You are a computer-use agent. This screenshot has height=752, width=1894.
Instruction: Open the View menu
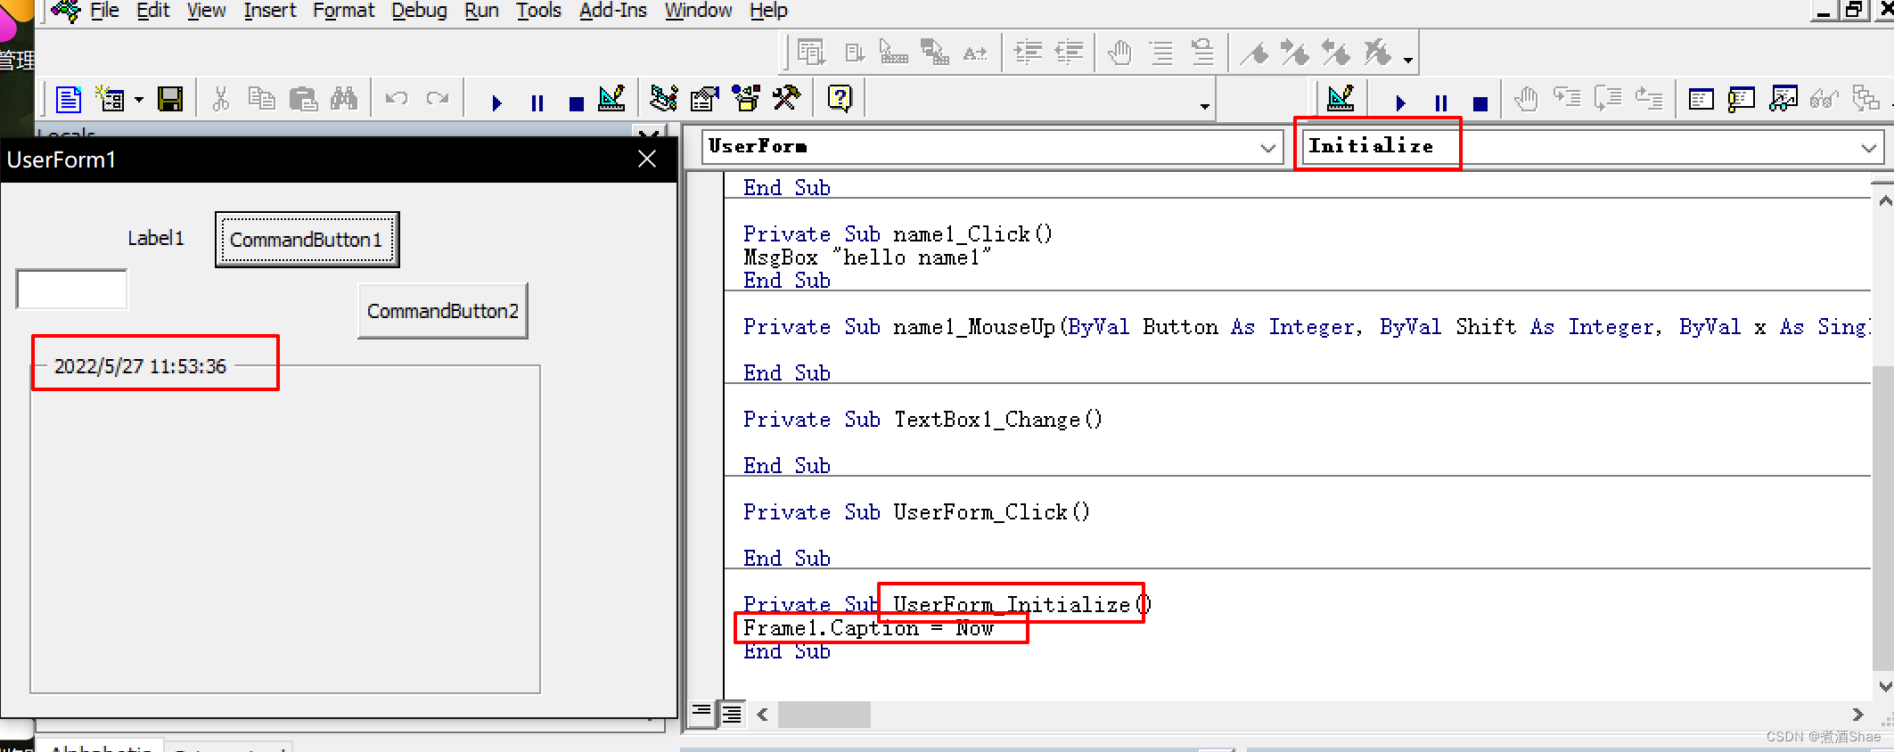(206, 11)
